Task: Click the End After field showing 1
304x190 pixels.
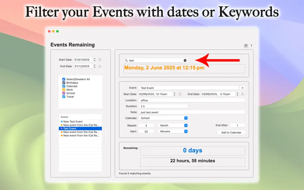Action: click(x=237, y=126)
